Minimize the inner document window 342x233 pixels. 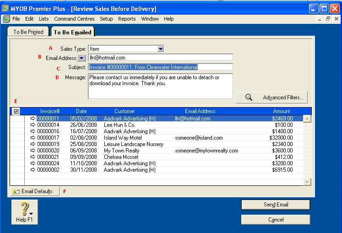pos(320,19)
